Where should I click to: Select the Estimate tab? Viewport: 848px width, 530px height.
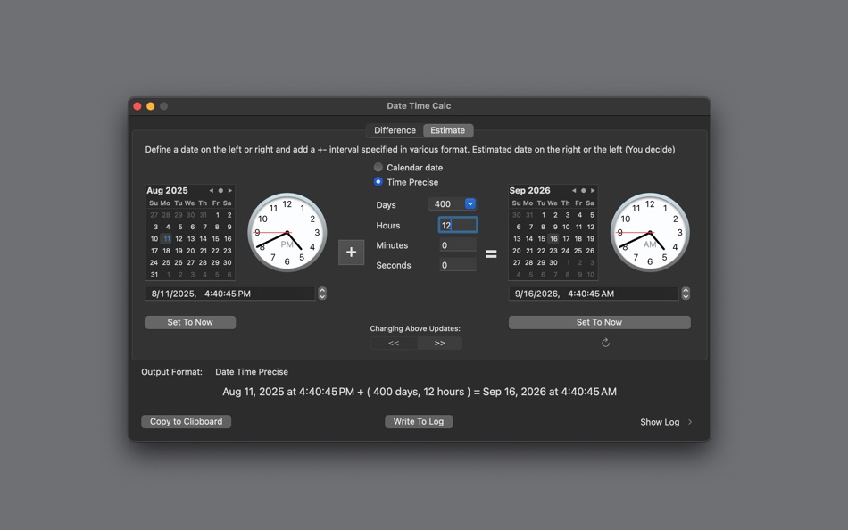click(x=448, y=130)
